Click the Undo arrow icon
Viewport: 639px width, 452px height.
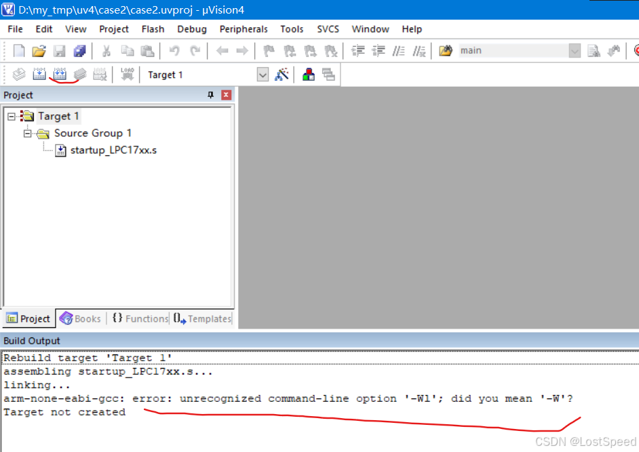click(x=174, y=51)
